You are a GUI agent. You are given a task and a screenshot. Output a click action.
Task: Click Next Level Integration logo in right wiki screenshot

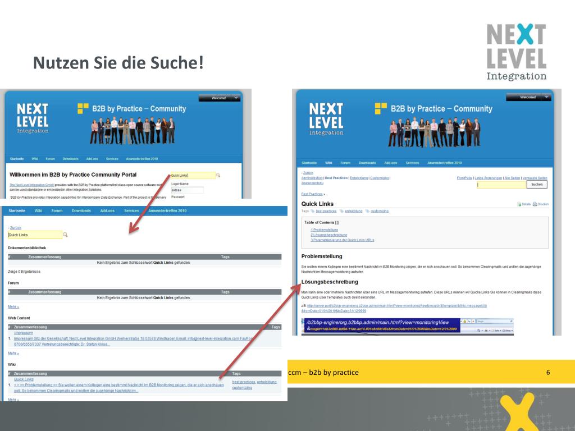(326, 119)
